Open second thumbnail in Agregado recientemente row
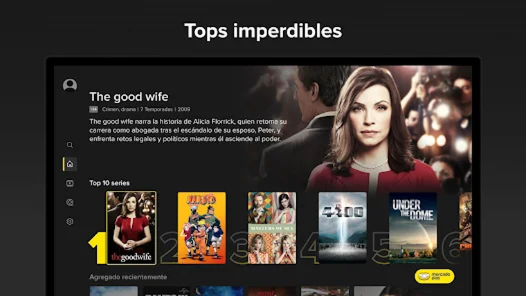526x296 pixels. [x=166, y=291]
